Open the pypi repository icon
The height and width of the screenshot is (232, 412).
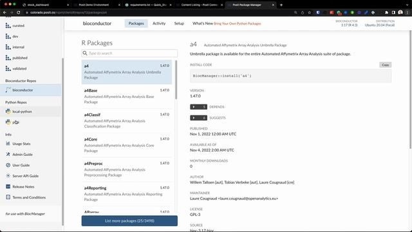8,122
